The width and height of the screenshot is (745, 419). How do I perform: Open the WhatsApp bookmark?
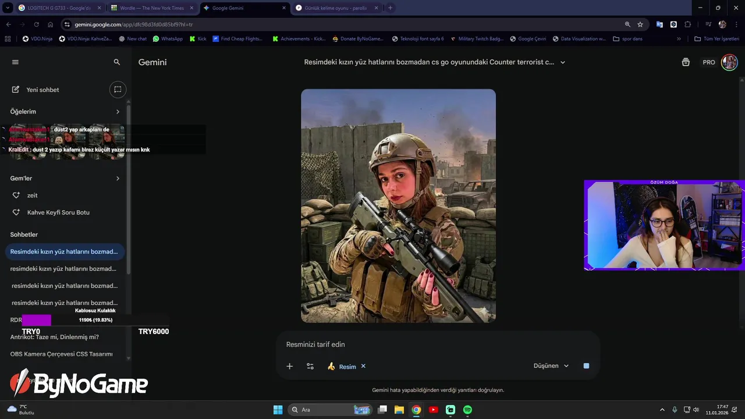point(168,39)
